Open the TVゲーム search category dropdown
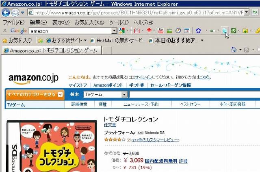The height and width of the screenshot is (172, 260). 106,94
